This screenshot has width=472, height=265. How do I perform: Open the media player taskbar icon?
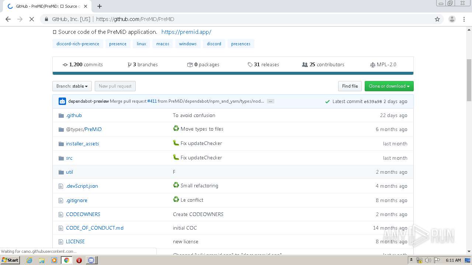tap(54, 260)
